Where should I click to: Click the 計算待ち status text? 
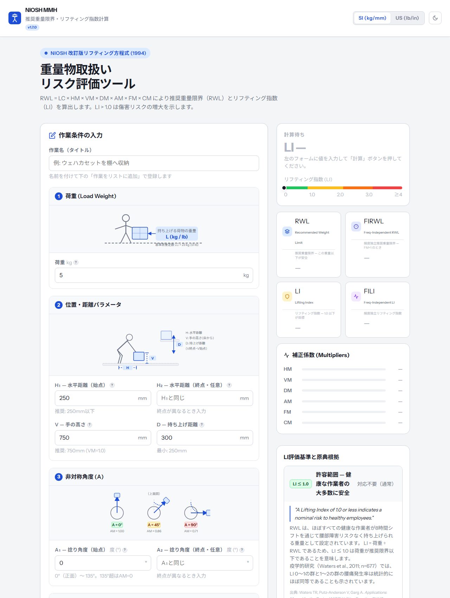[x=294, y=135]
